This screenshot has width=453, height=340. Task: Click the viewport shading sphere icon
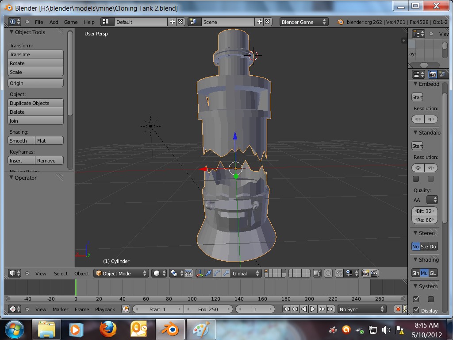(157, 273)
